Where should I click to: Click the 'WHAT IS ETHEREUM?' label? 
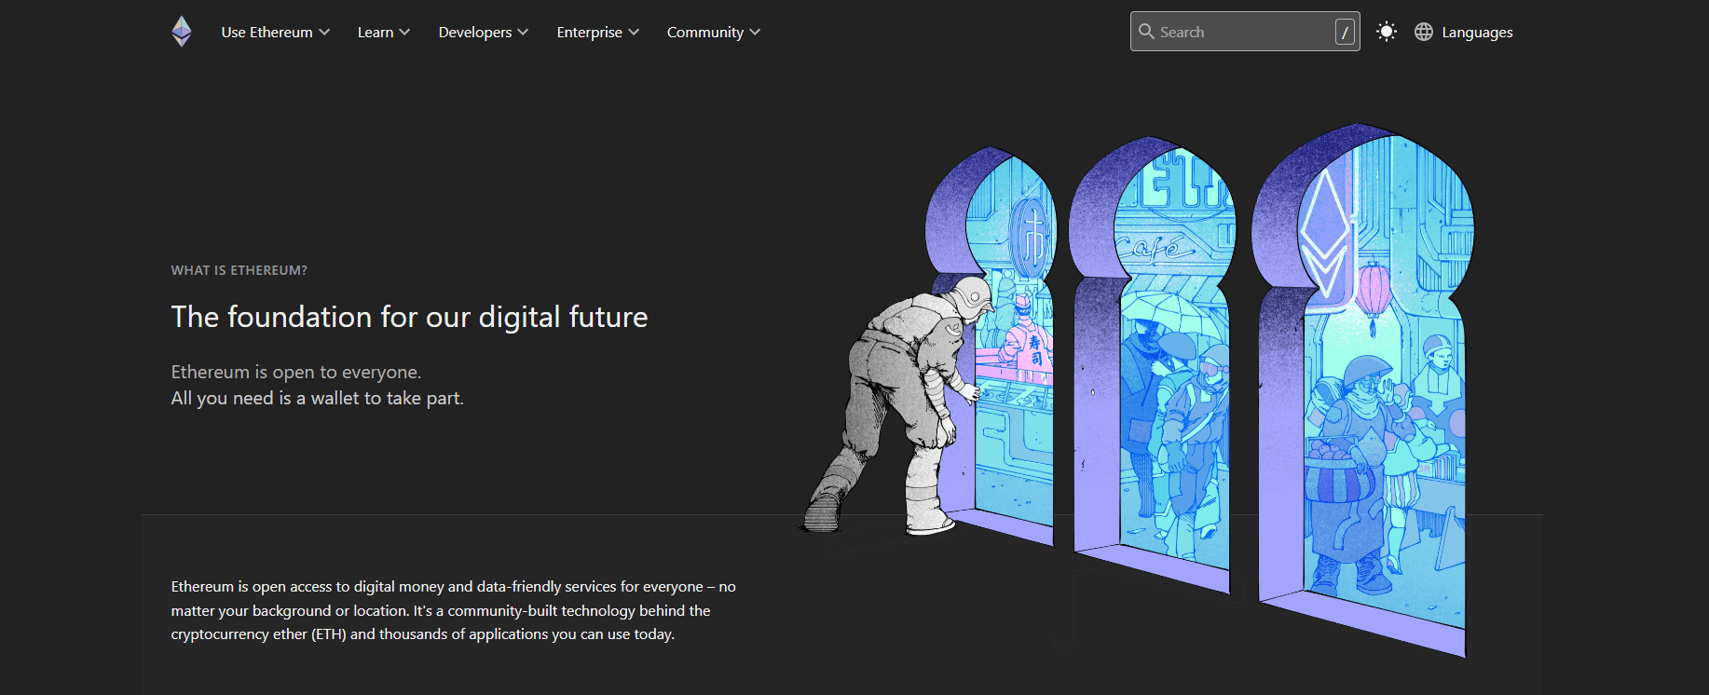point(239,270)
